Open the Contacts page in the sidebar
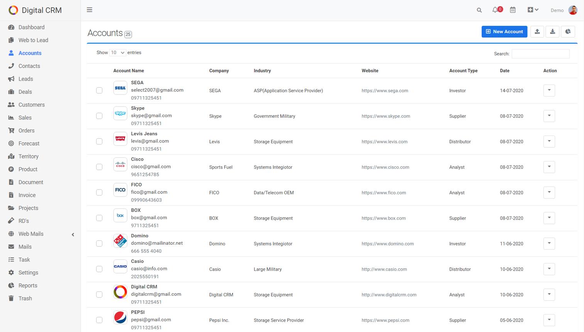 (29, 66)
